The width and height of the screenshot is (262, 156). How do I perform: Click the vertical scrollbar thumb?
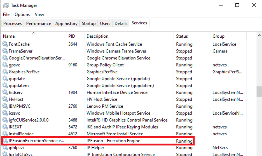[x=259, y=92]
